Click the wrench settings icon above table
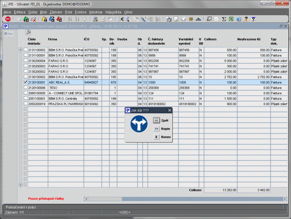Screen dimensions: 291x219 (x=28, y=32)
